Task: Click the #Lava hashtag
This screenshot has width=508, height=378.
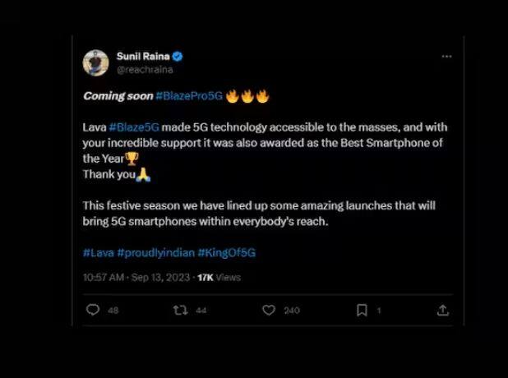Action: [98, 251]
